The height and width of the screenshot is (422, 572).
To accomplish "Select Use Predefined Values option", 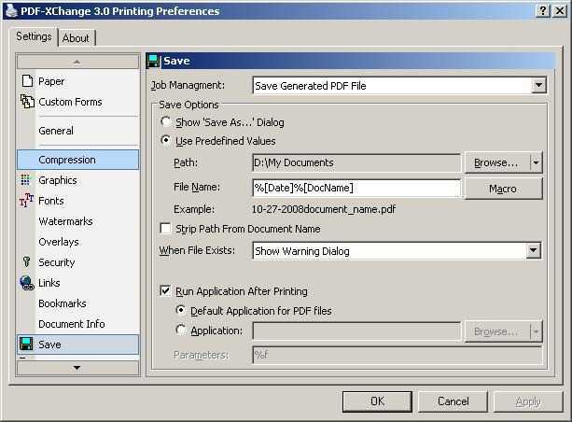I will tap(166, 140).
